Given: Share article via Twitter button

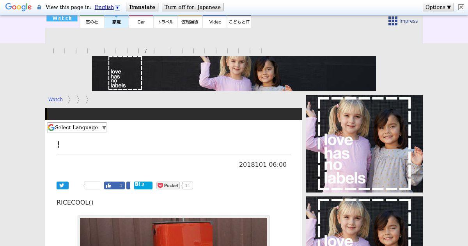Looking at the screenshot, I should coord(62,185).
